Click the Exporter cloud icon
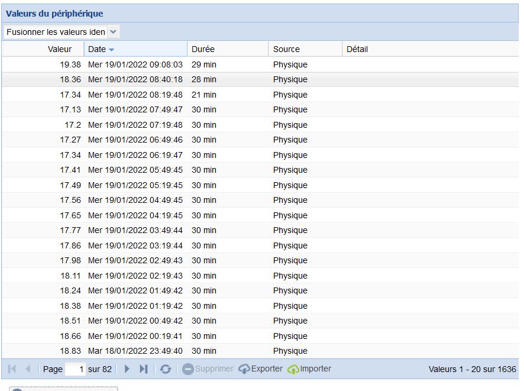Viewport: 524px width, 391px height. pos(244,369)
